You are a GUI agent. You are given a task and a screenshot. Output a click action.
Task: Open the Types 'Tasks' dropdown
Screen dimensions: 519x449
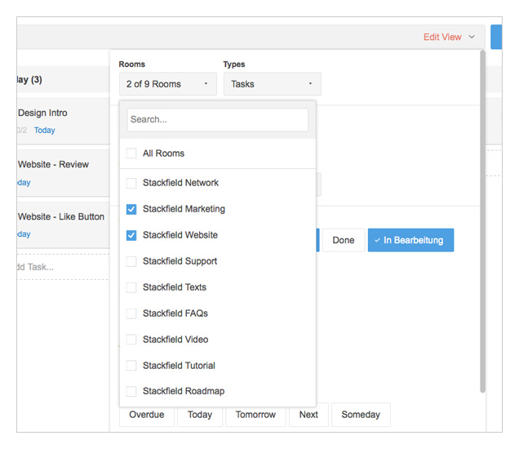coord(272,84)
